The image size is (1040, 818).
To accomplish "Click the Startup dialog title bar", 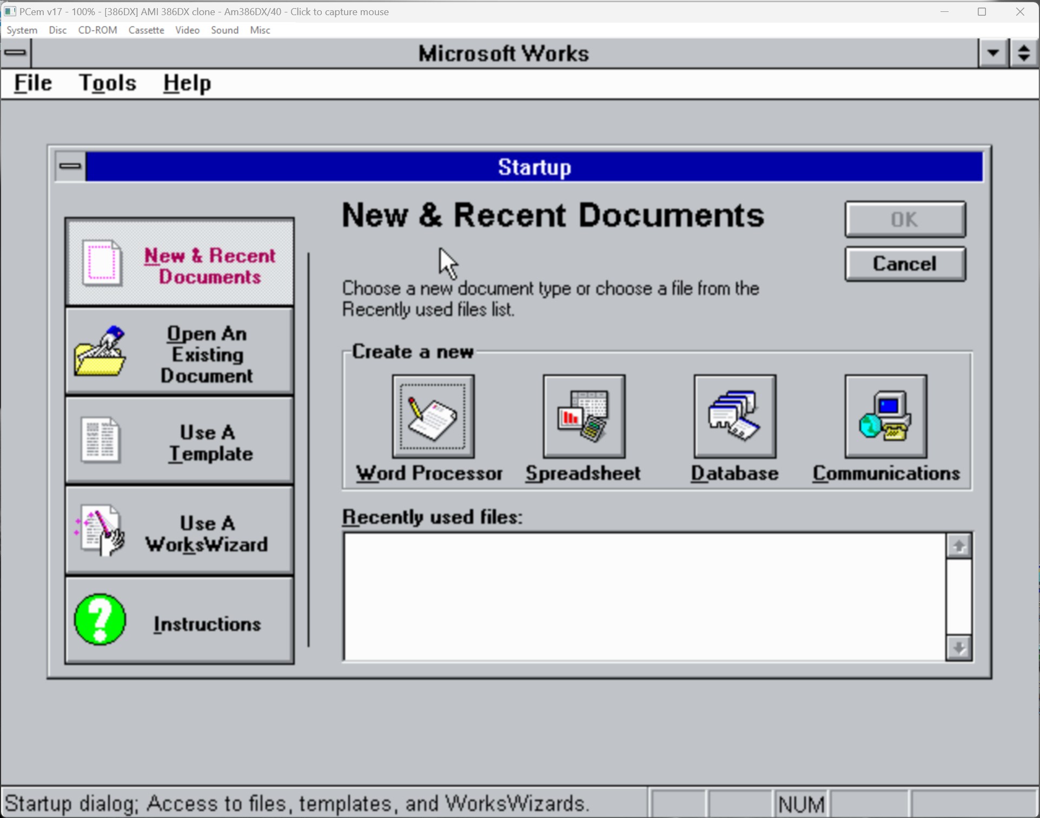I will (534, 167).
